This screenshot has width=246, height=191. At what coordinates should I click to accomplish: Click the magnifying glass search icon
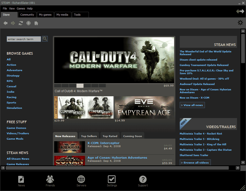[45, 39]
